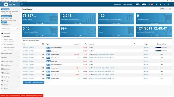Open Account Ledger in the sidebar submenu
174x97 pixels.
coord(8,39)
